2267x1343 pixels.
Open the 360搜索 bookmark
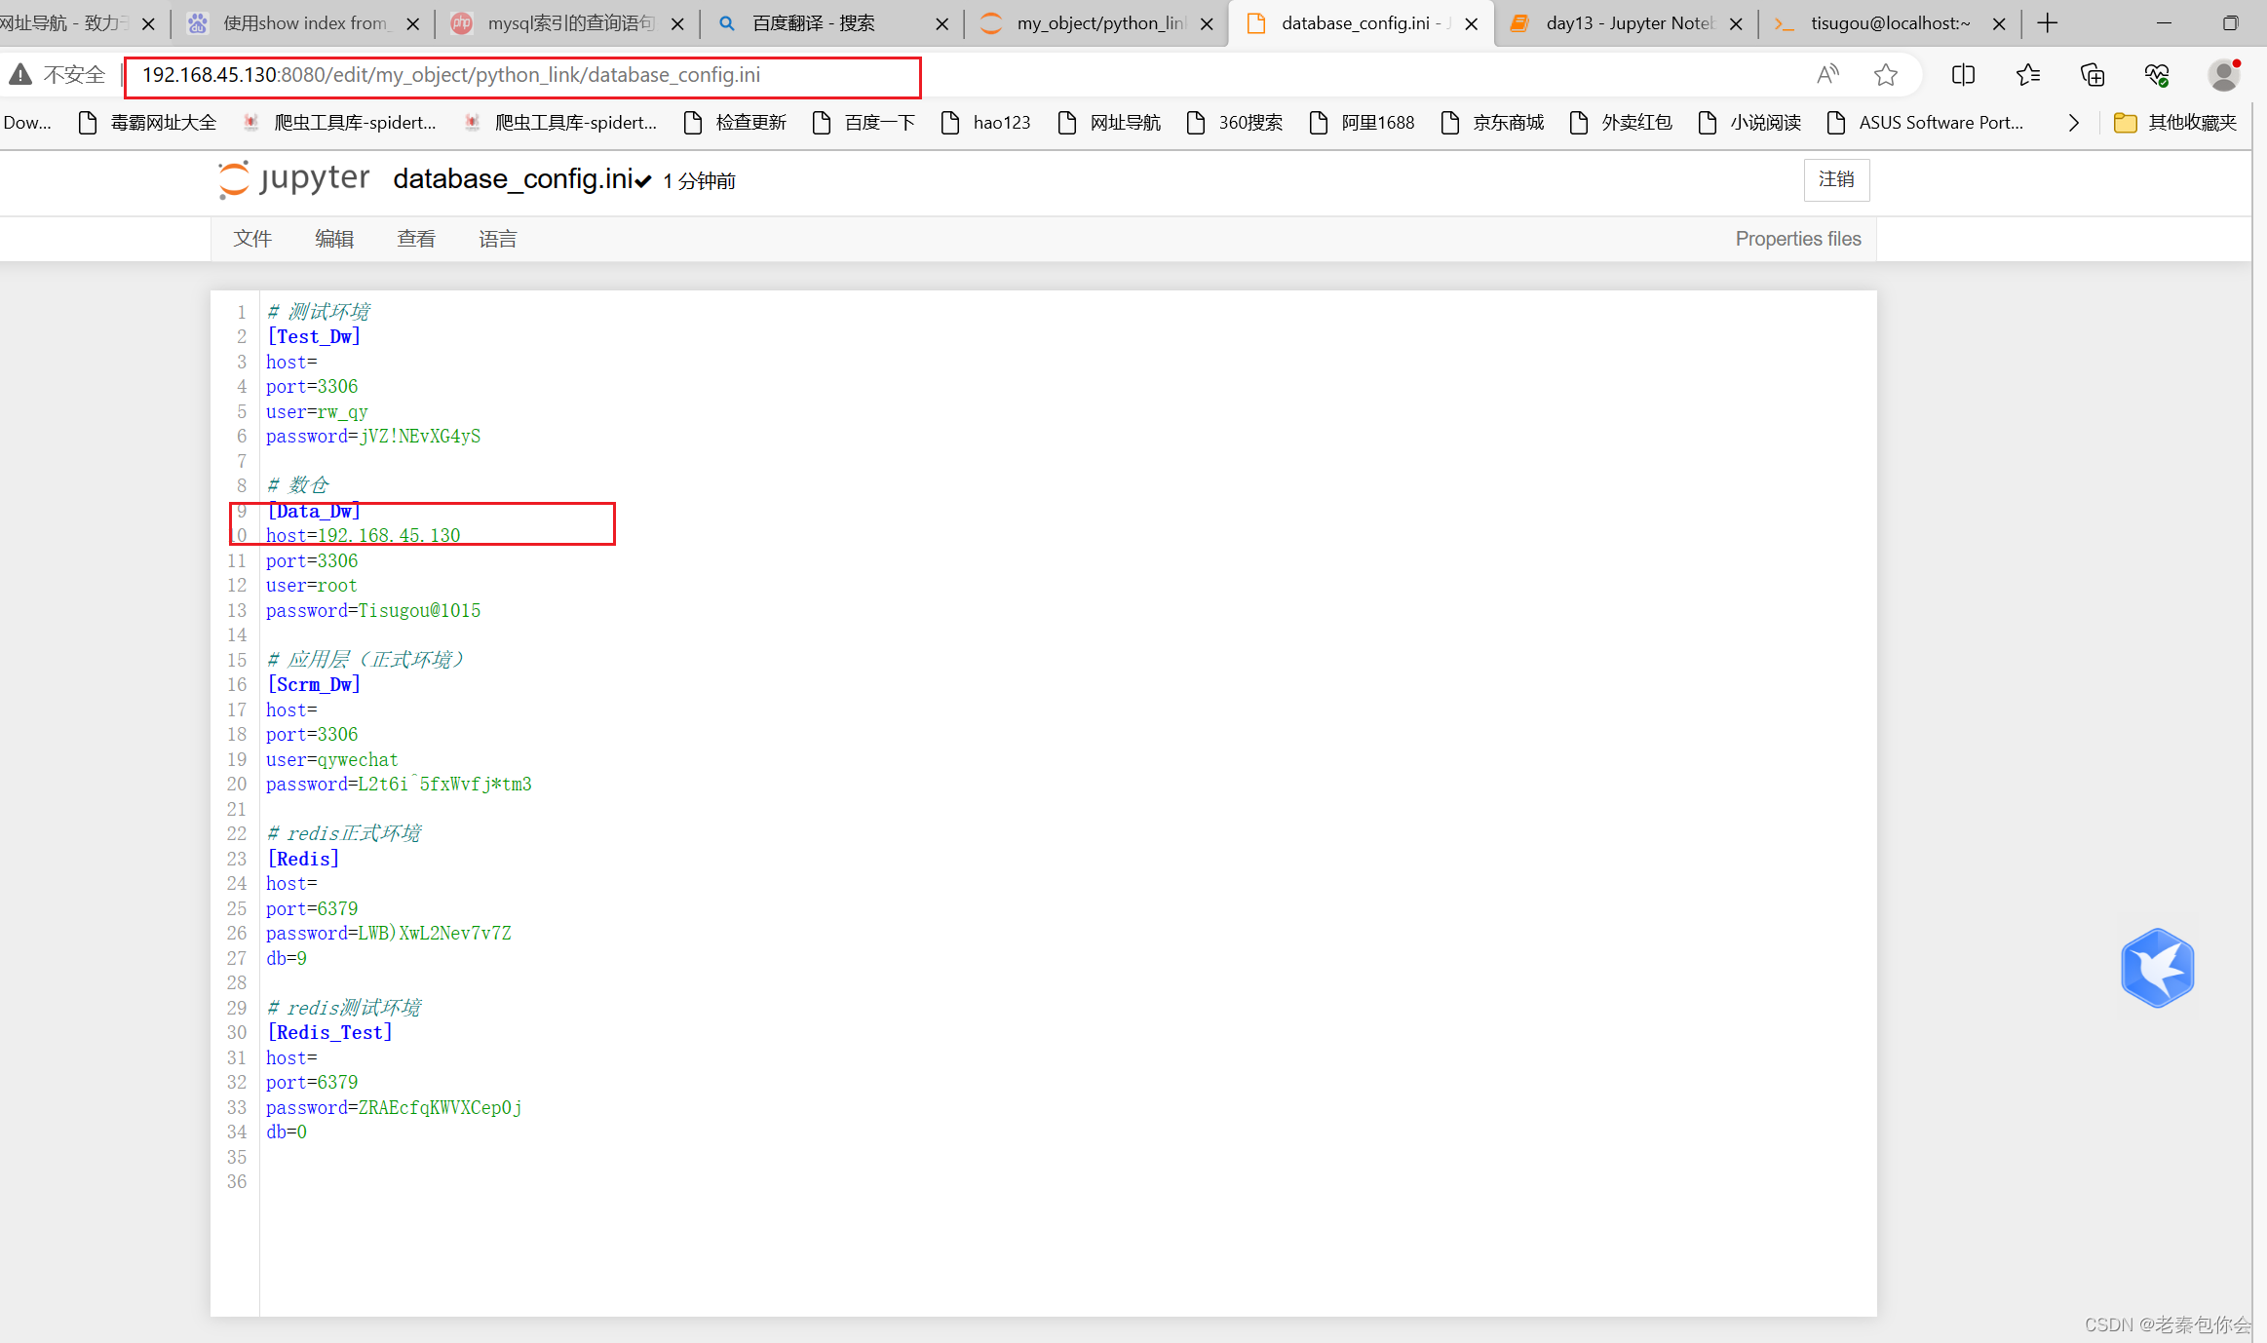click(x=1236, y=123)
